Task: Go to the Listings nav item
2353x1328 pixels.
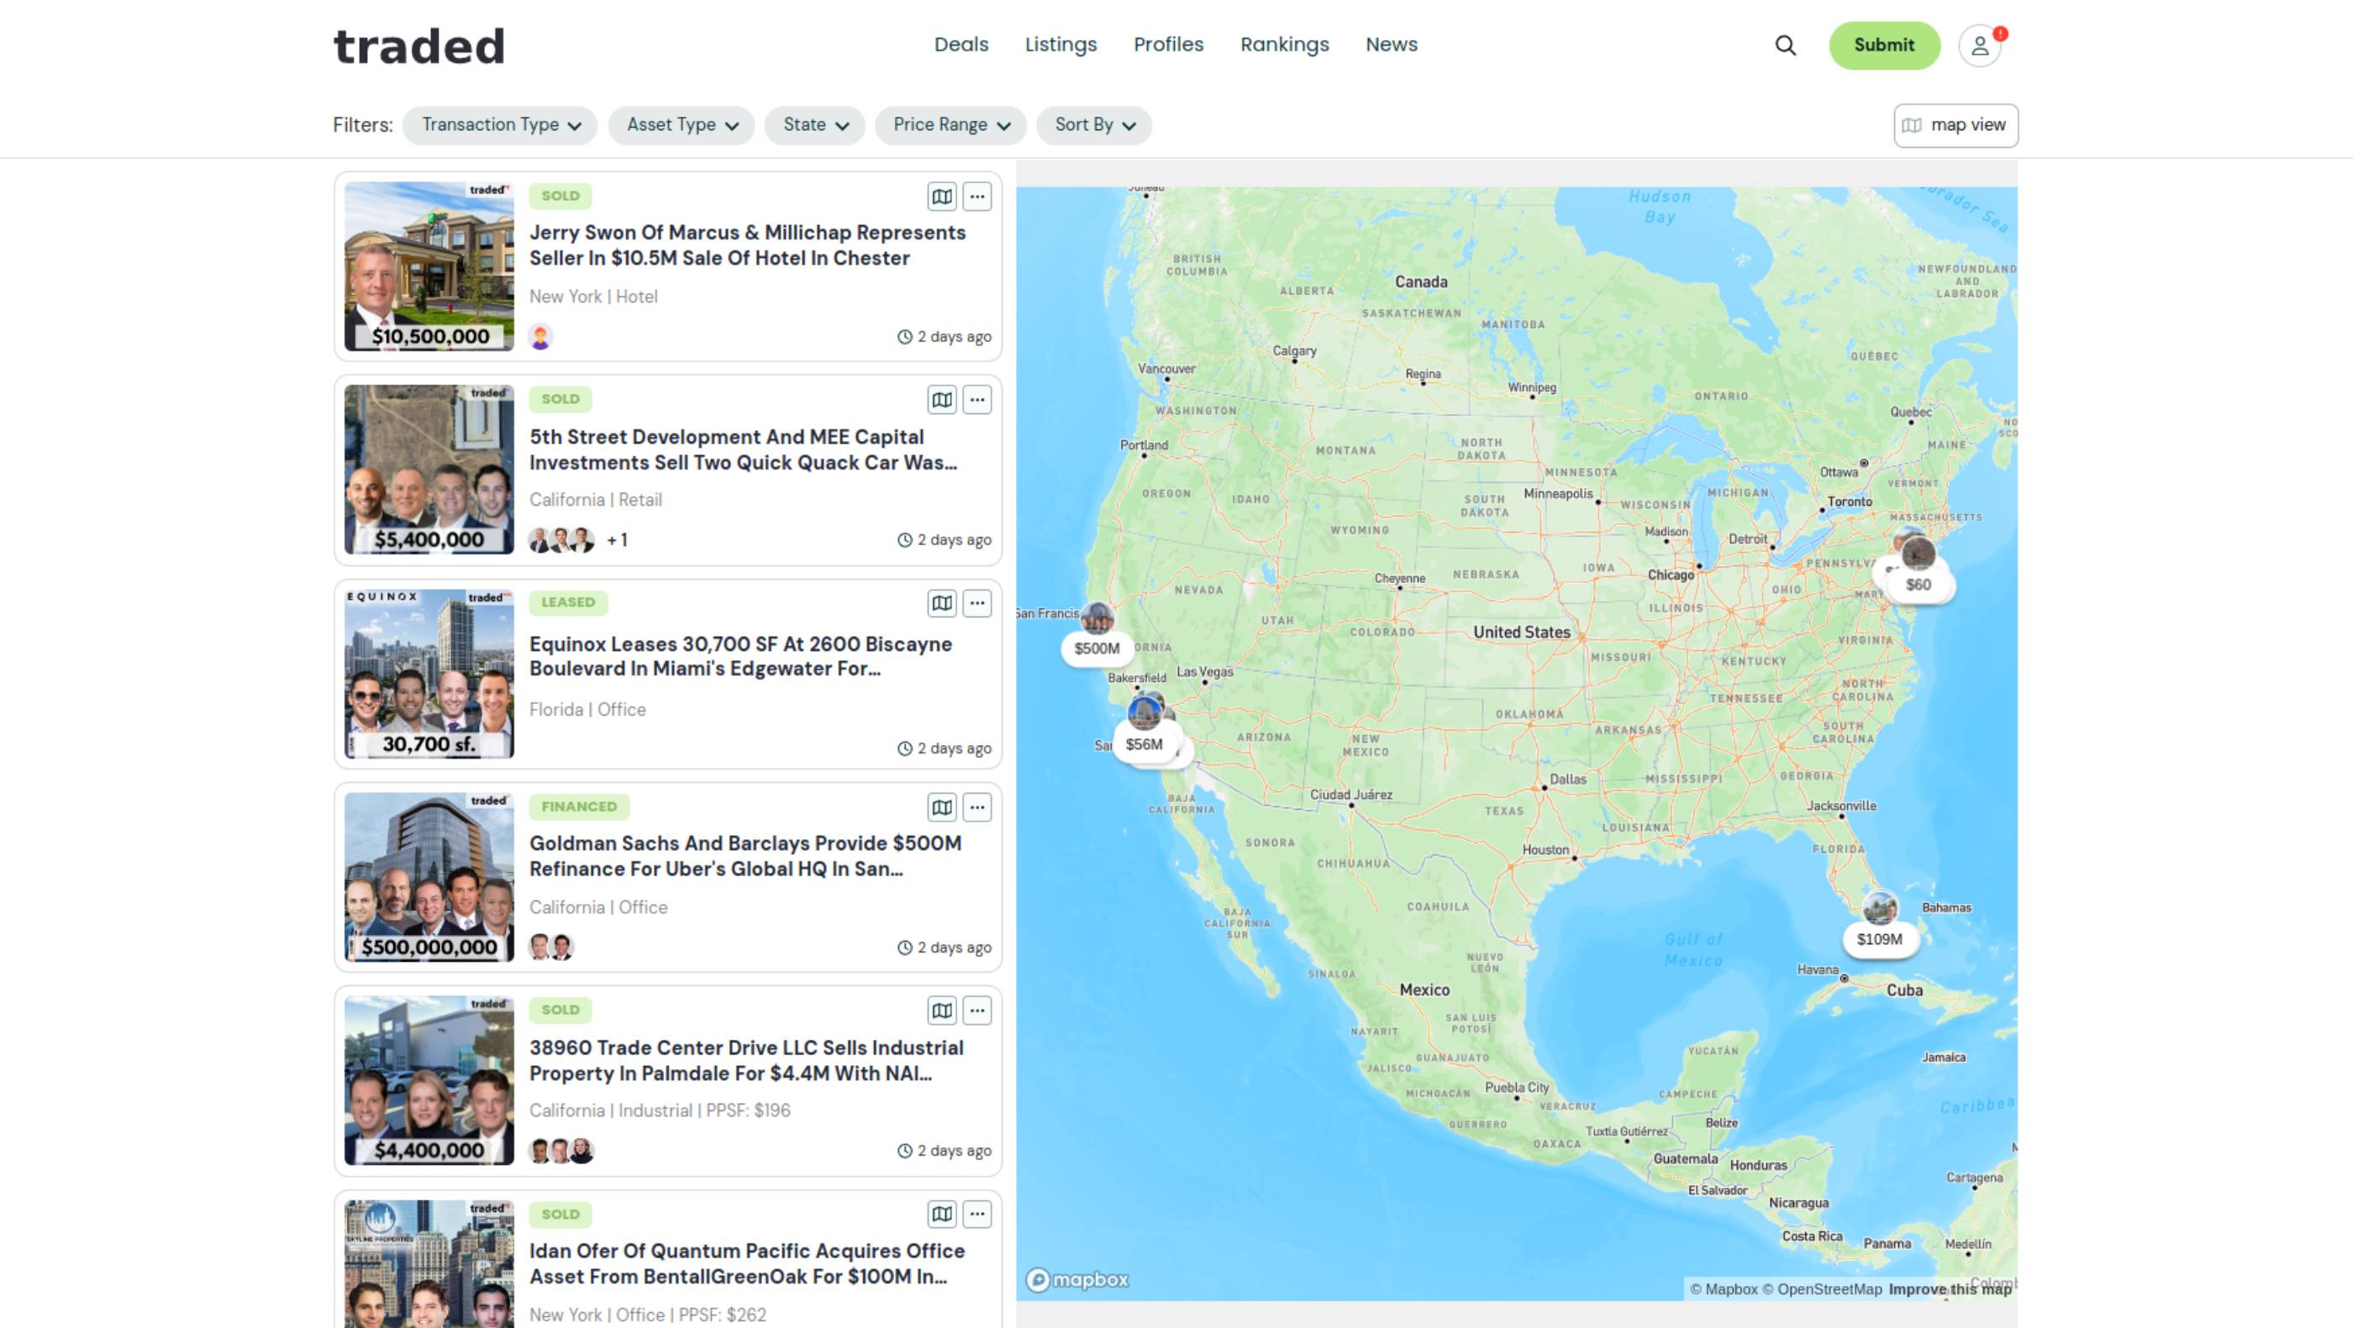Action: point(1061,45)
